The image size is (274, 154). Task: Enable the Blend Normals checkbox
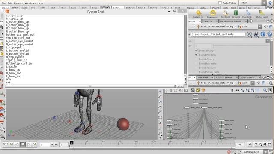click(x=196, y=63)
